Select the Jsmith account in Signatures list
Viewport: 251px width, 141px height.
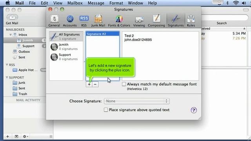coord(66,47)
